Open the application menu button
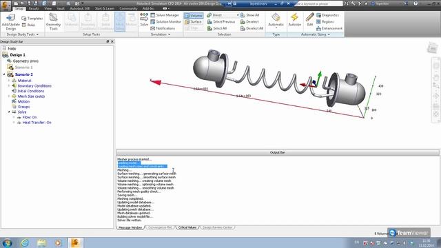The height and width of the screenshot is (248, 441). pos(6,6)
